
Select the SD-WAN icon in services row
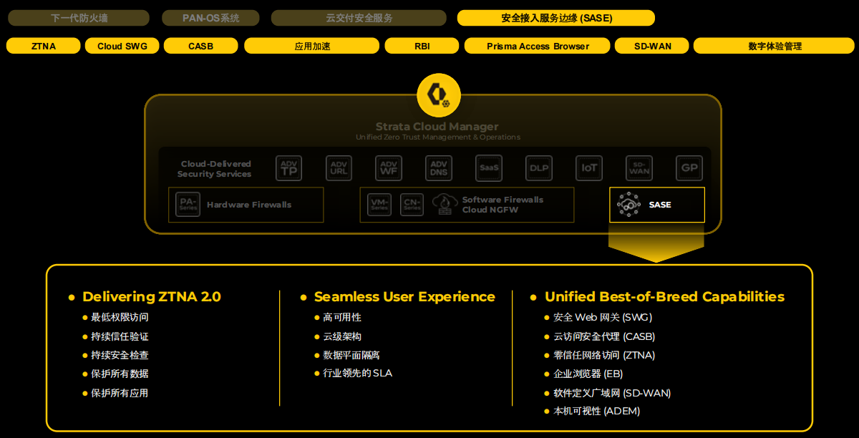point(639,168)
